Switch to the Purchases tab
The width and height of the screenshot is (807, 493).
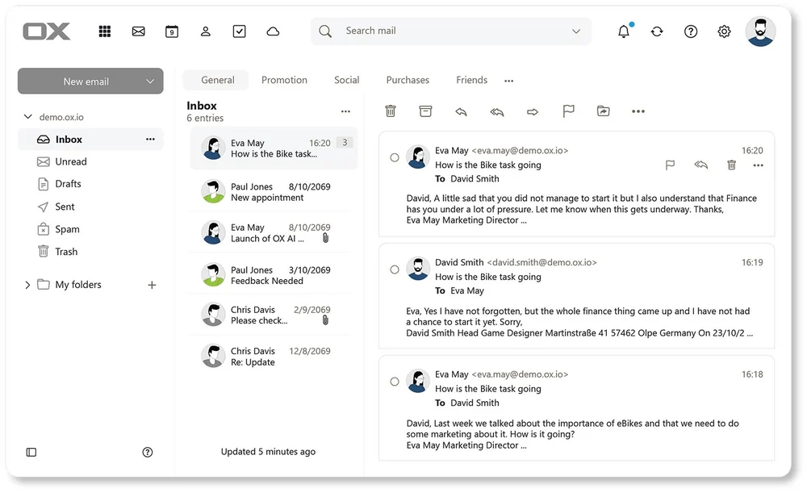[x=408, y=80]
